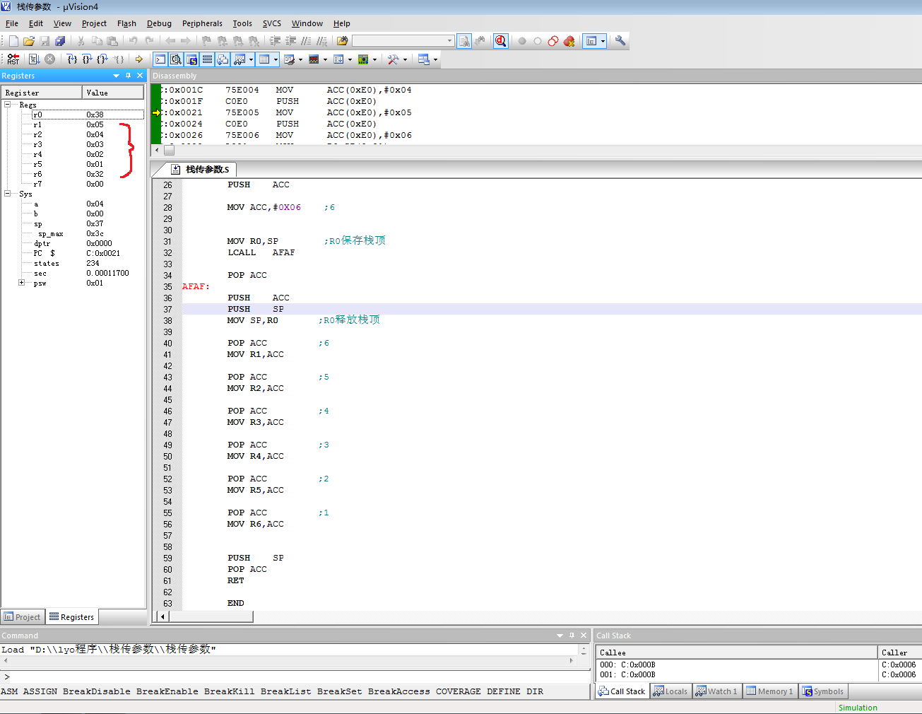Open the window layout dropdown arrow
Image resolution: width=922 pixels, height=714 pixels.
603,41
